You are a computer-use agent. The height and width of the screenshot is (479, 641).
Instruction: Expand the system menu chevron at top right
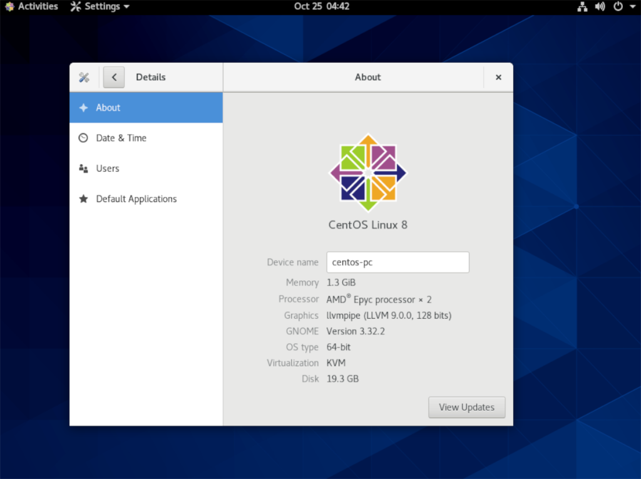pos(631,7)
